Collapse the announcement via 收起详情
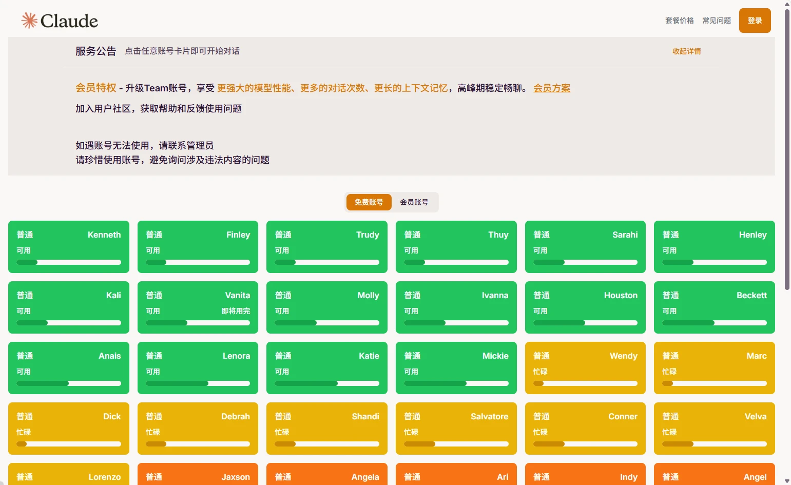This screenshot has width=791, height=485. coord(686,51)
